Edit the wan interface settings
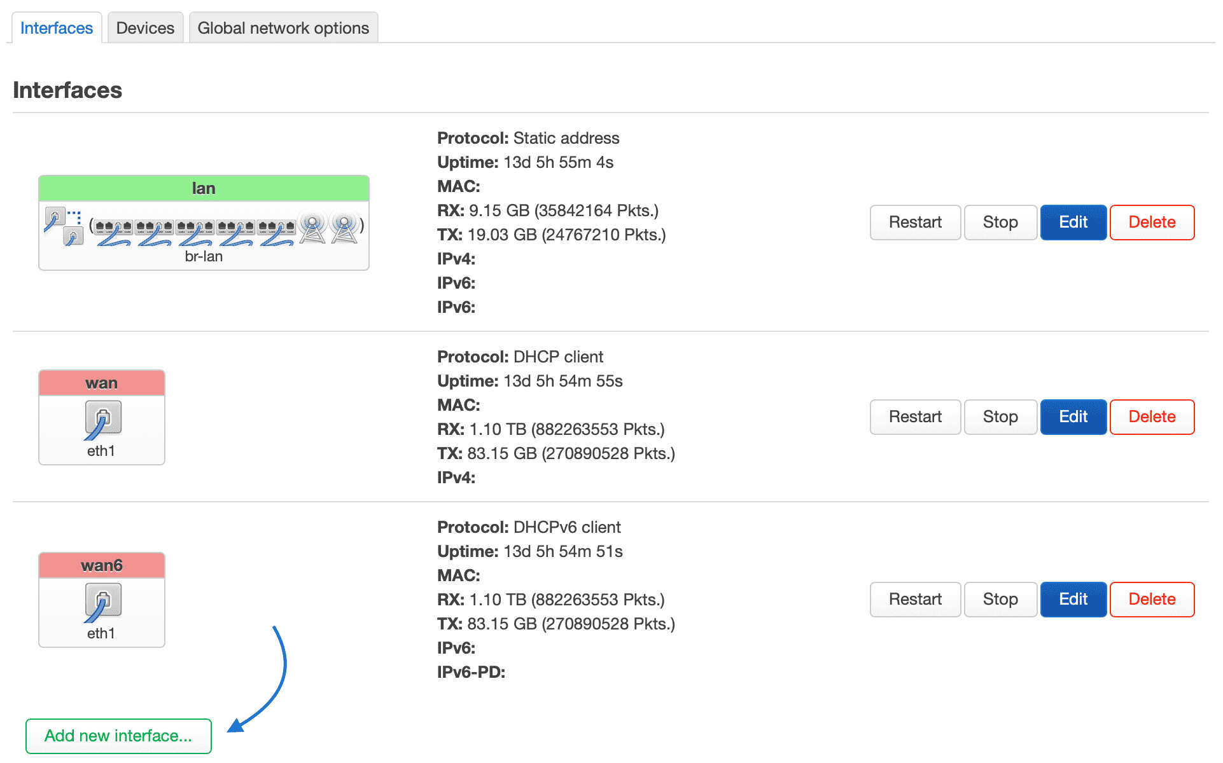Viewport: 1223px width, 763px height. coord(1073,417)
